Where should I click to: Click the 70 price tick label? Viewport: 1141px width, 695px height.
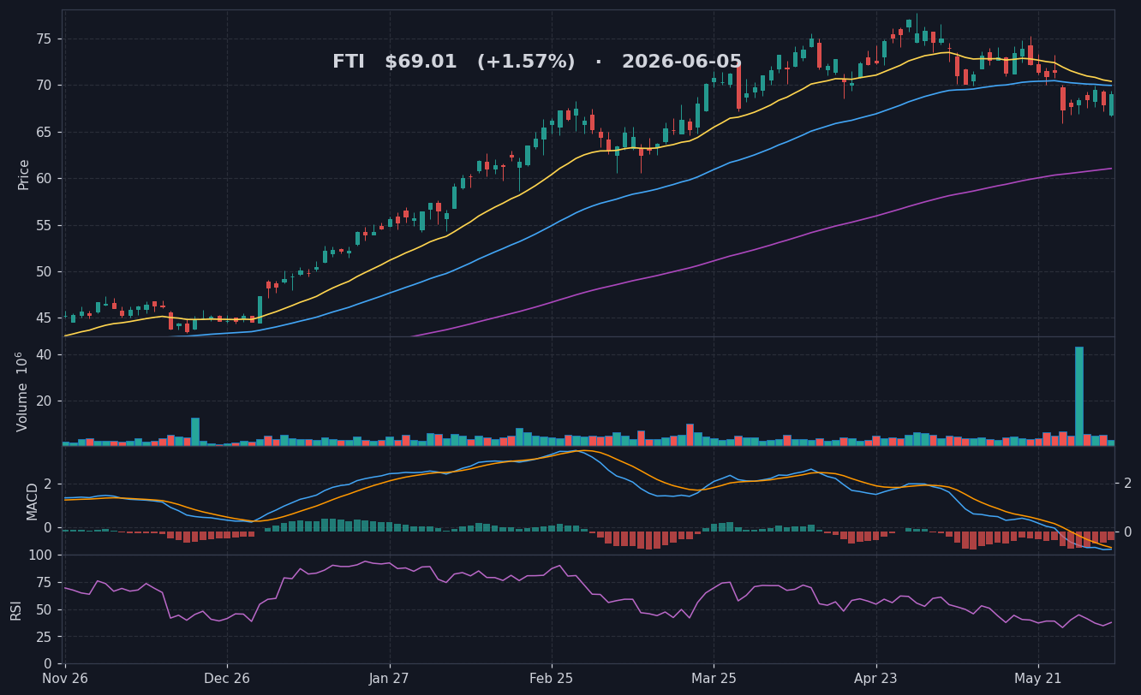click(45, 86)
